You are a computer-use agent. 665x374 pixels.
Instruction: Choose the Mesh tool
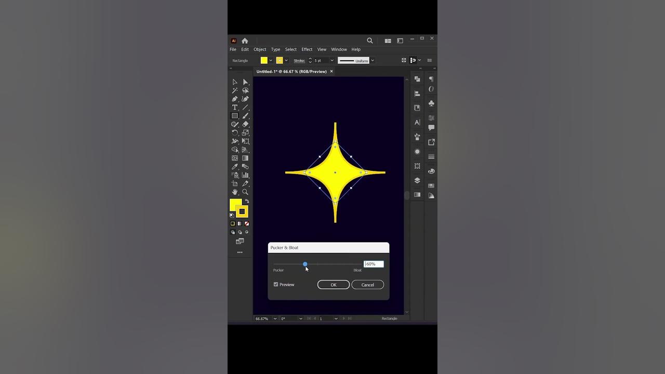pos(235,158)
